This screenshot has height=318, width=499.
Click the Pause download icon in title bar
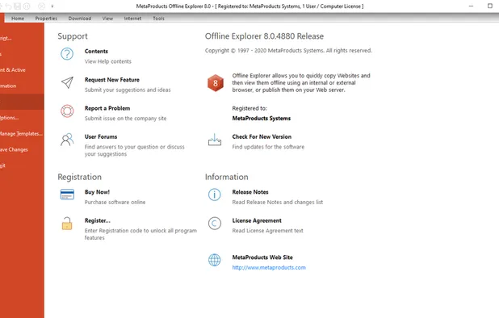[27, 6]
